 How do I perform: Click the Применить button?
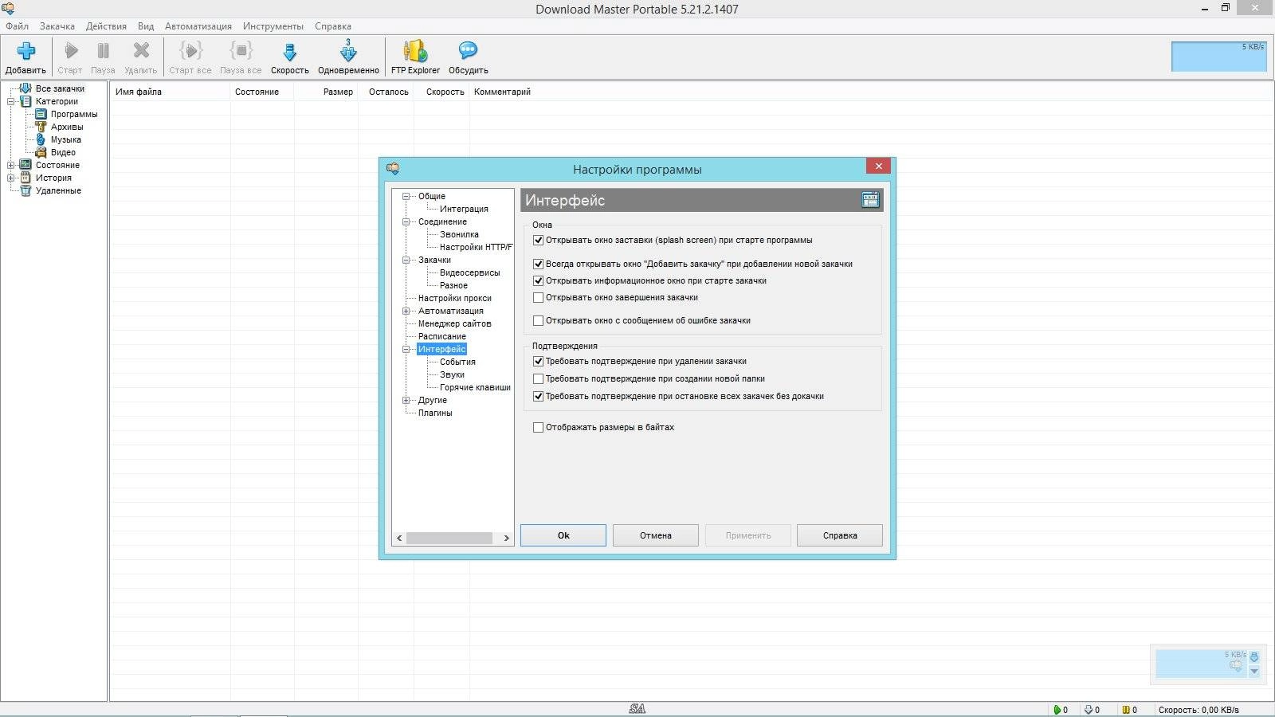tap(748, 535)
